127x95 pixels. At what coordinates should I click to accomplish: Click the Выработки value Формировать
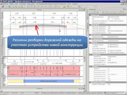click(112, 56)
